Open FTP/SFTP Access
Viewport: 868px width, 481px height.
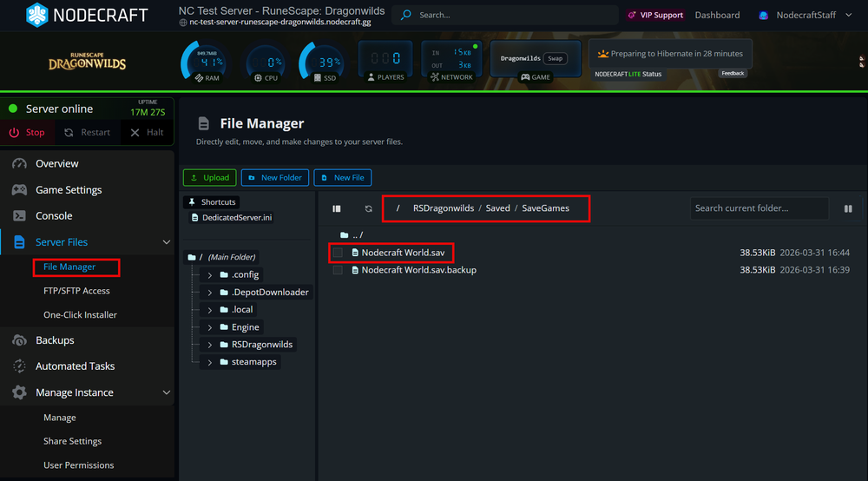click(x=76, y=291)
